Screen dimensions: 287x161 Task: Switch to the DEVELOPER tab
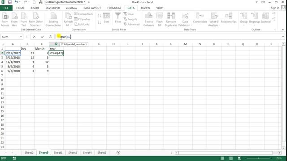click(x=53, y=8)
